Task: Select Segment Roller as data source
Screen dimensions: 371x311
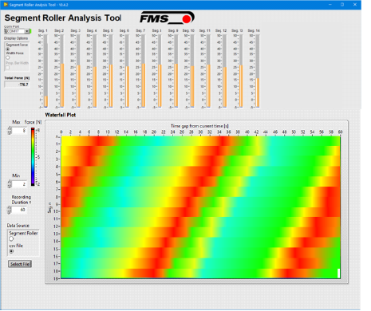Action: [11, 238]
